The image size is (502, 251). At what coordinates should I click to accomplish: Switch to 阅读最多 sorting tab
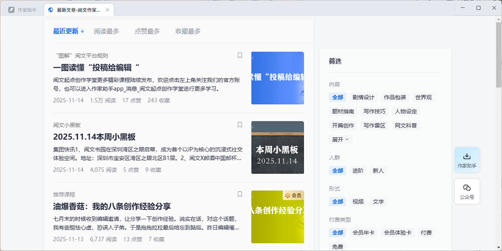pos(106,31)
